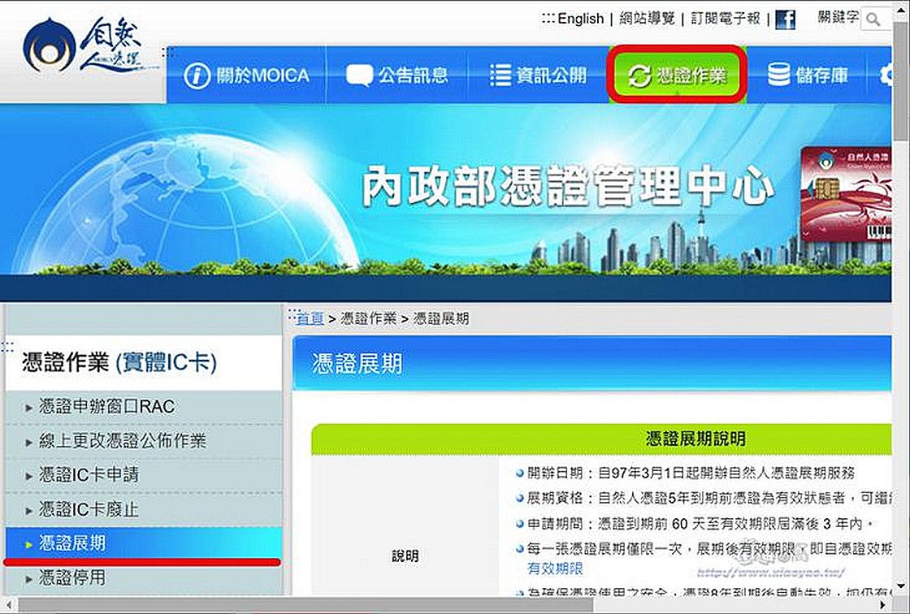Click the 關鍵字 search label
The image size is (910, 614).
(838, 17)
